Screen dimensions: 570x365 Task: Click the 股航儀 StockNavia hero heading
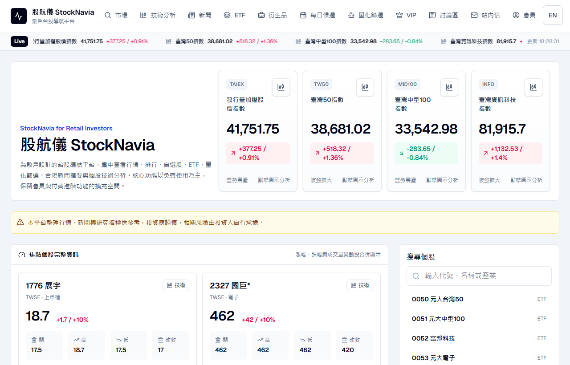[88, 145]
